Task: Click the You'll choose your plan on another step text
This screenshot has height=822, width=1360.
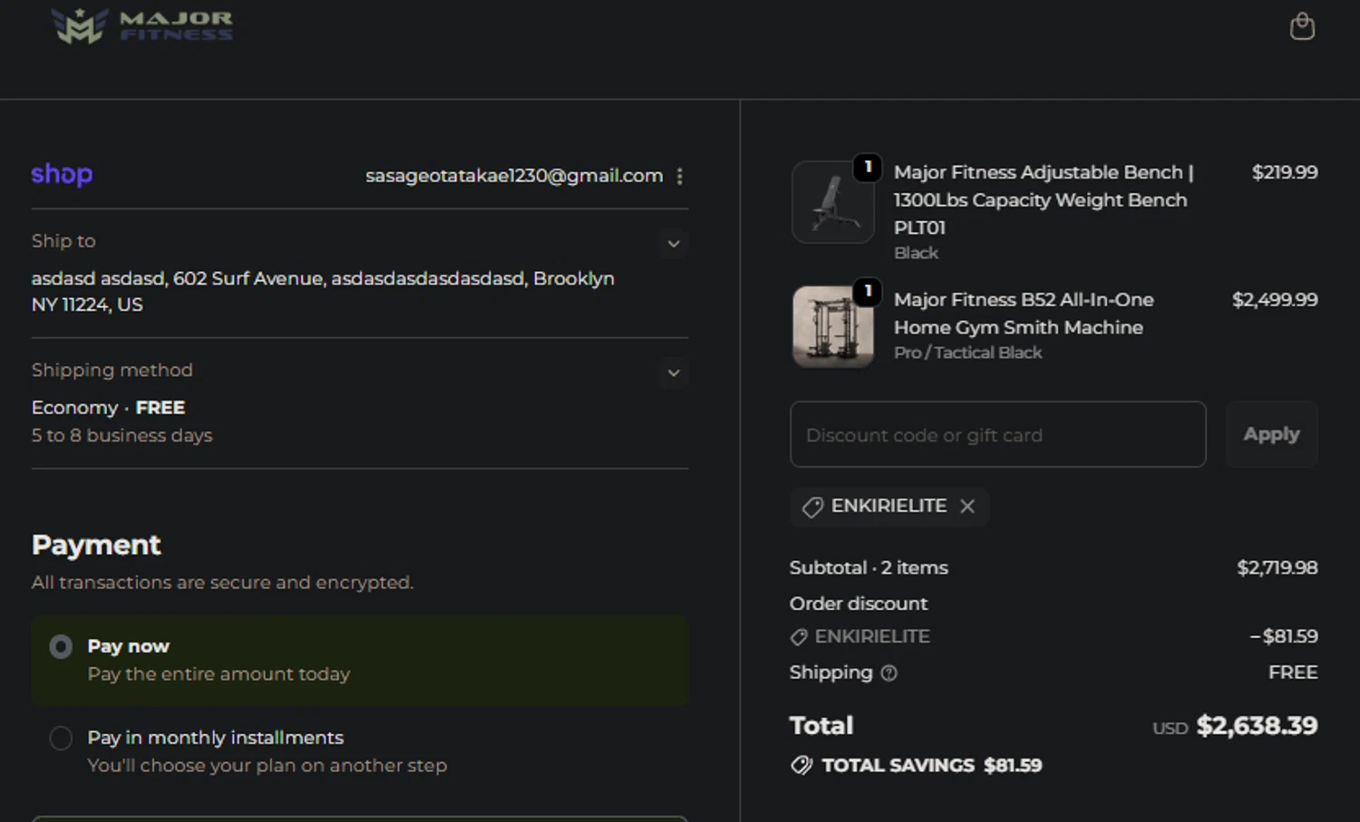Action: tap(267, 766)
